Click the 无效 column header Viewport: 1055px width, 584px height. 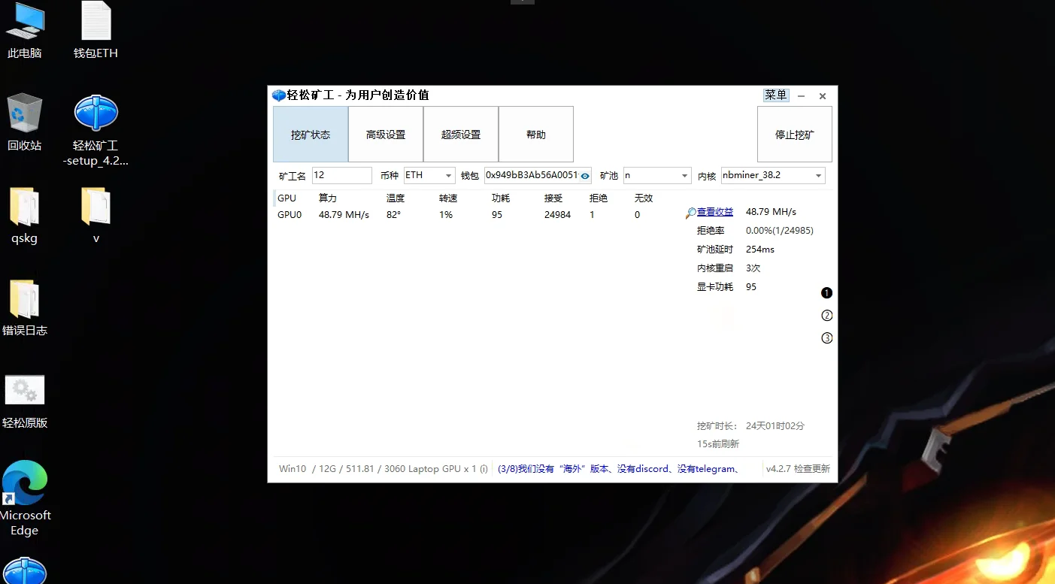[x=644, y=198]
